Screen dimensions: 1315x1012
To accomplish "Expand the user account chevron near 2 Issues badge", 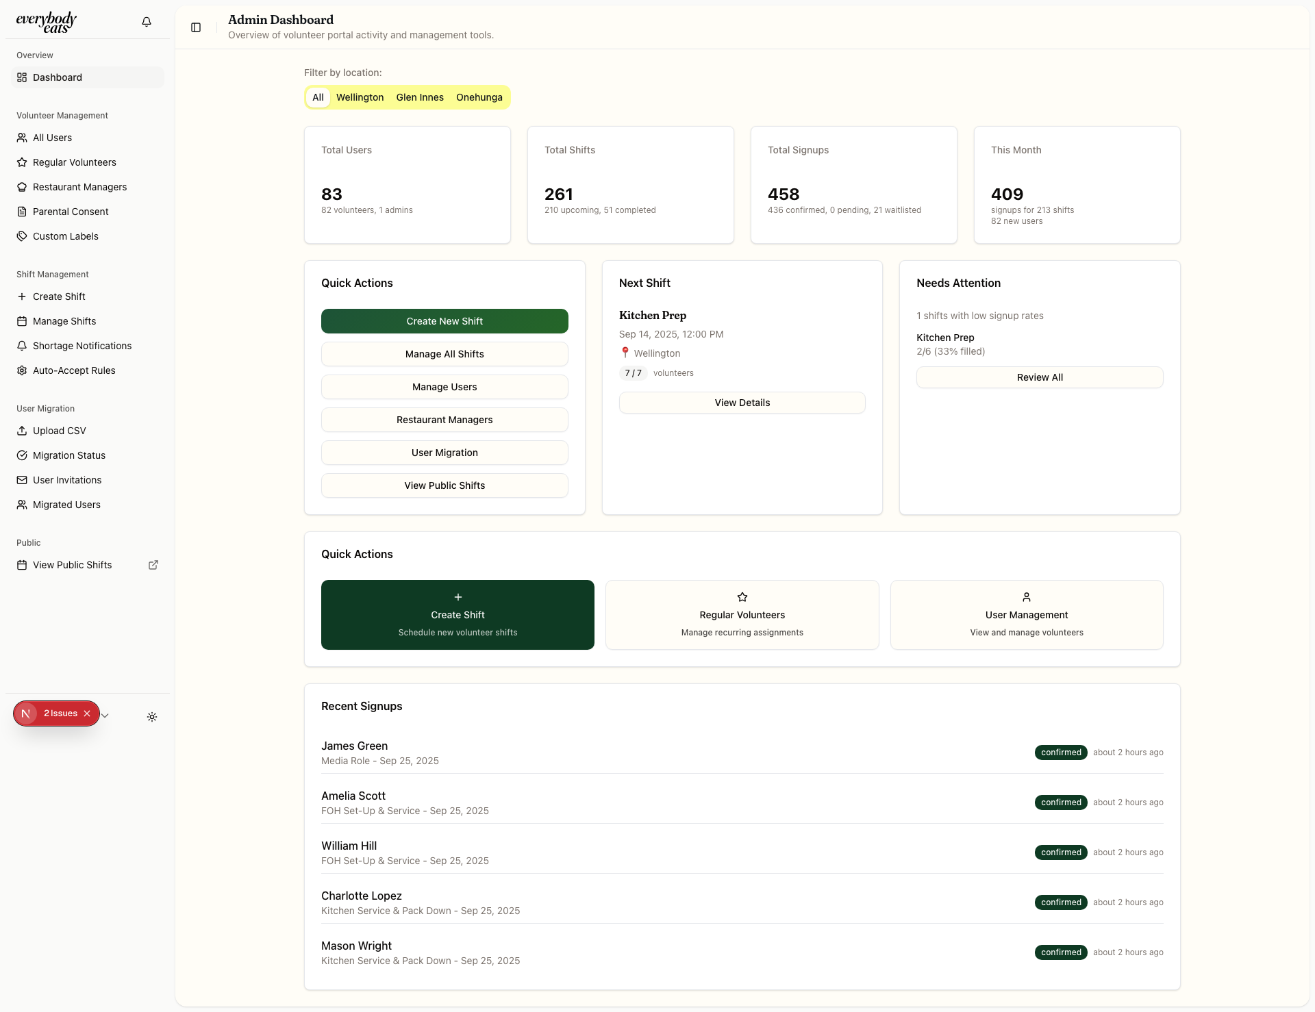I will click(105, 716).
